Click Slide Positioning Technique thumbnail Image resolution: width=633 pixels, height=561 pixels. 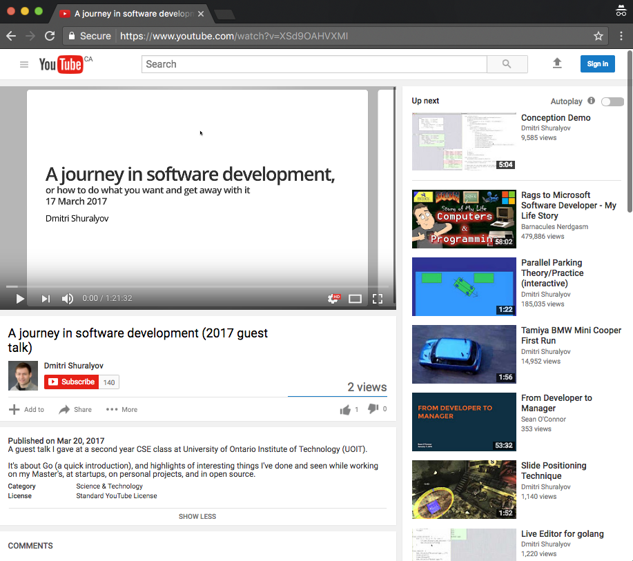(464, 489)
